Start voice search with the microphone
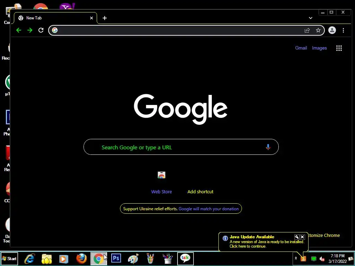This screenshot has width=355, height=266. point(268,147)
